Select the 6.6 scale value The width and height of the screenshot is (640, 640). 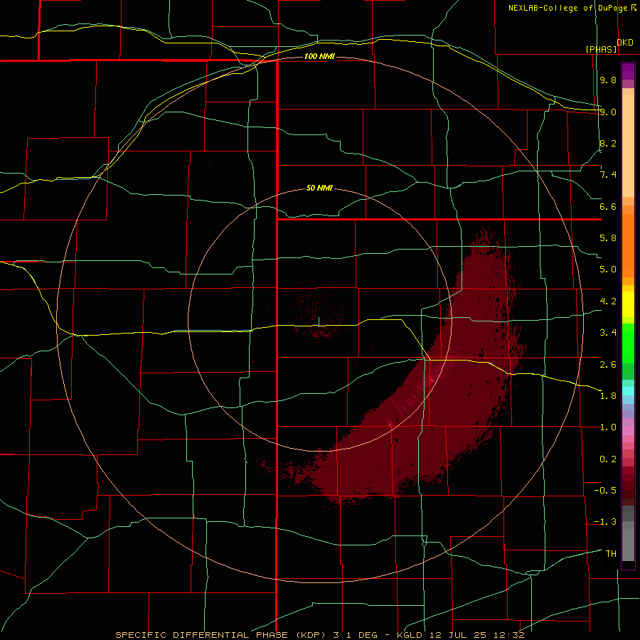[x=608, y=206]
